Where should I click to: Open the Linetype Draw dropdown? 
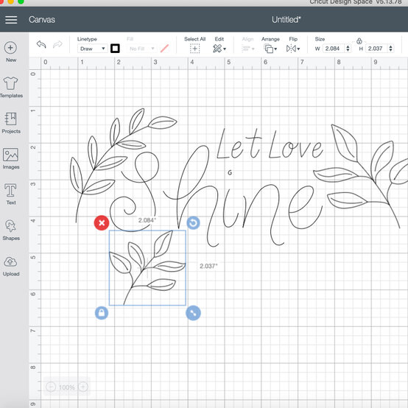92,49
